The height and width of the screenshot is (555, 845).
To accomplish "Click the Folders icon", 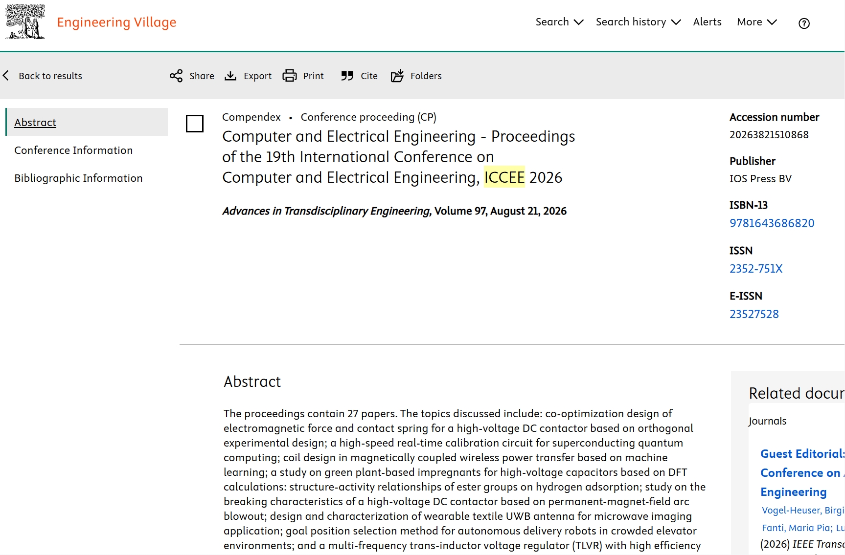I will coord(397,76).
